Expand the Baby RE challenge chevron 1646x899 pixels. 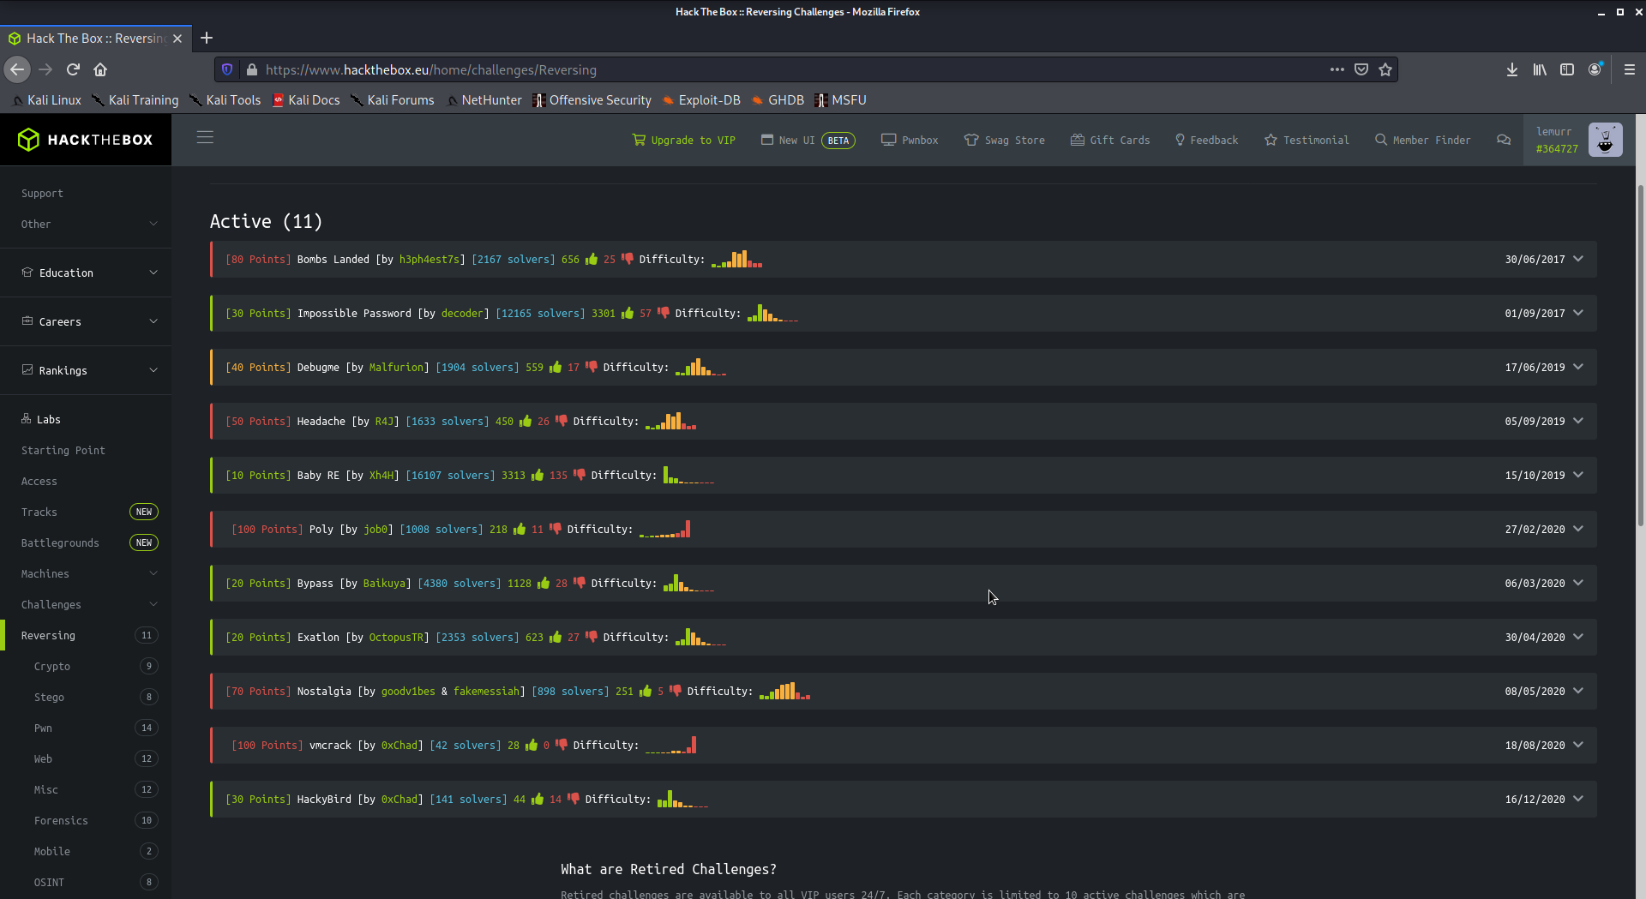coord(1578,475)
